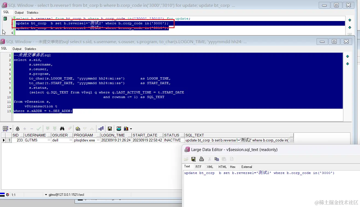Open cell editor button for dell osuser
Screen dimensions: 360x207
[x=71, y=140]
